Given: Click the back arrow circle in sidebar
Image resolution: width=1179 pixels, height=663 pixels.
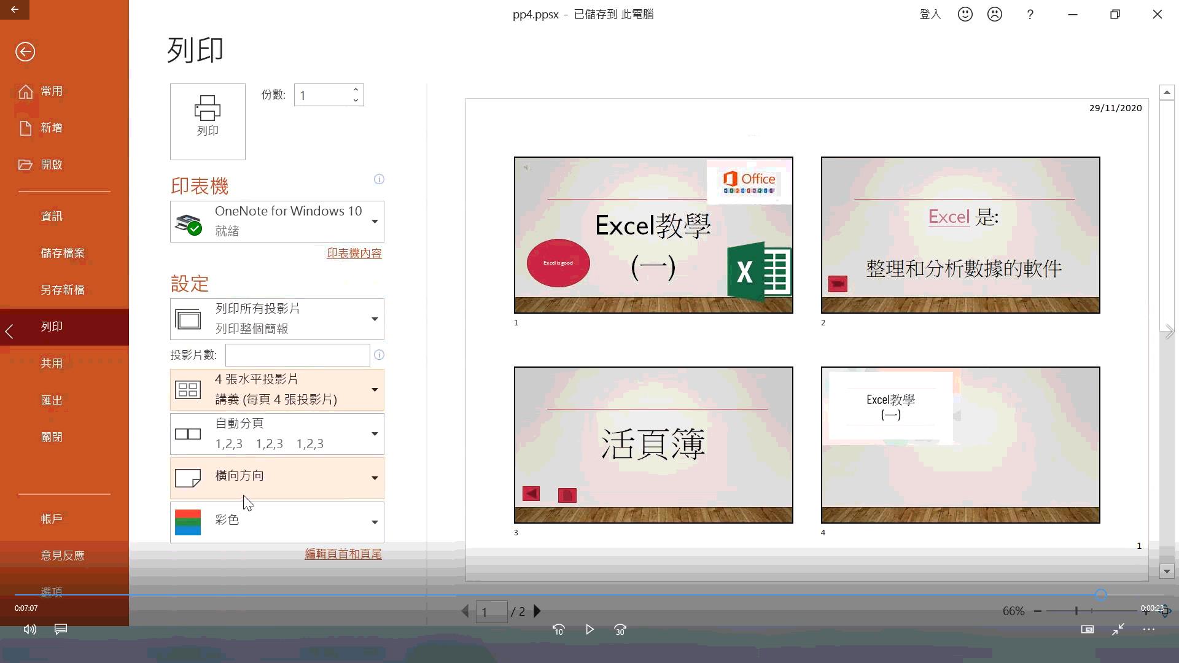Looking at the screenshot, I should (25, 52).
